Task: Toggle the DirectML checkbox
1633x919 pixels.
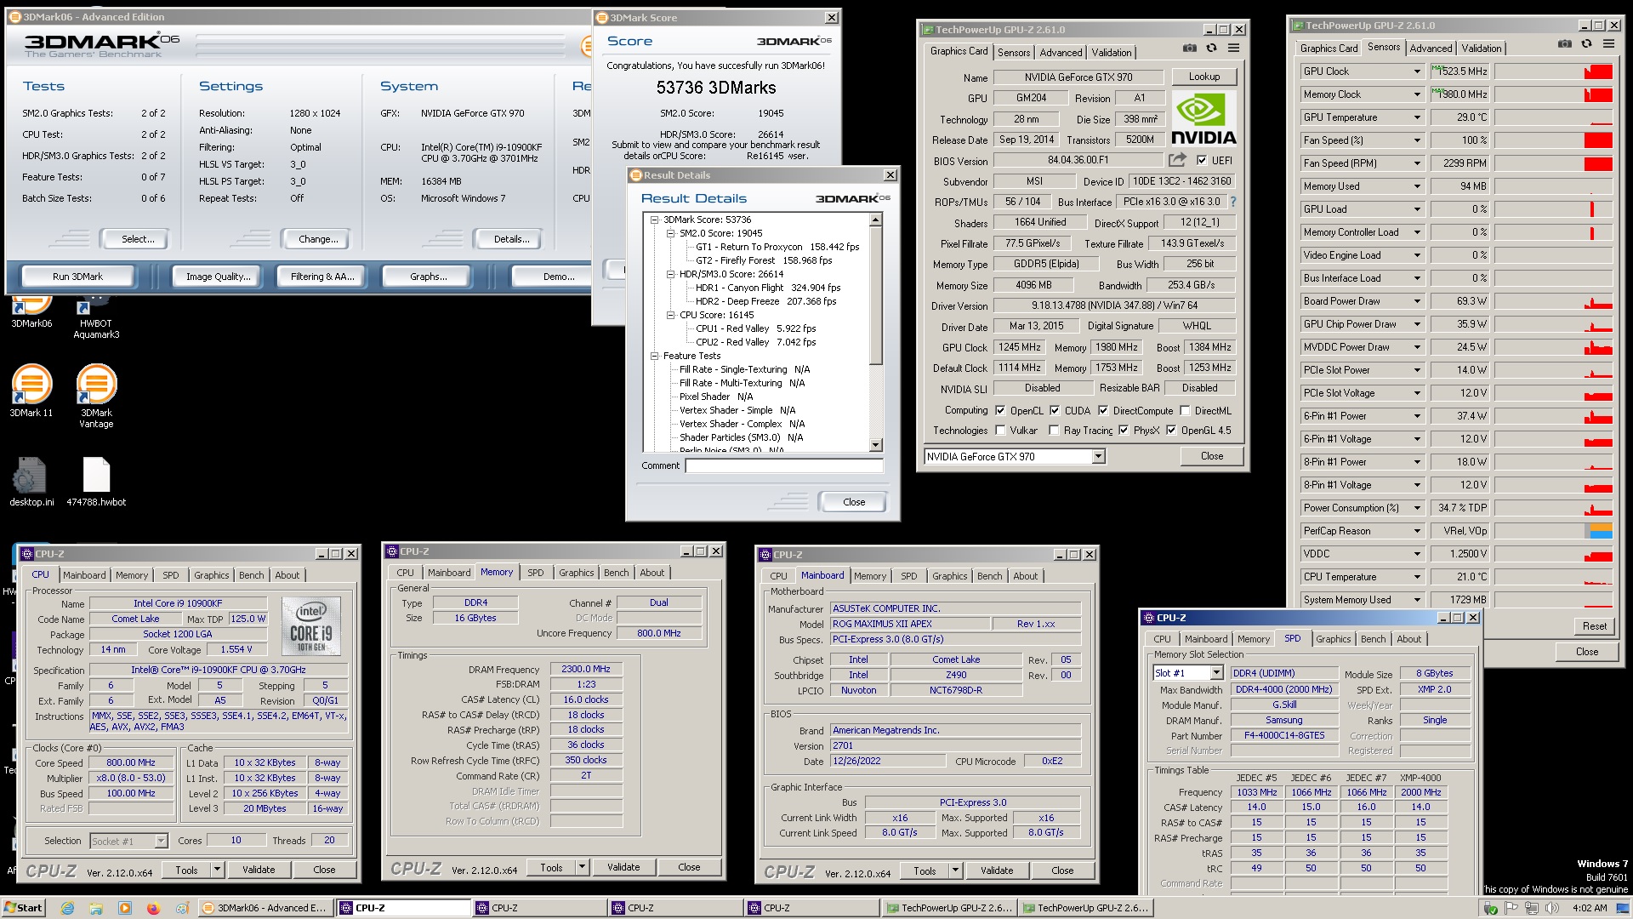Action: 1185,410
